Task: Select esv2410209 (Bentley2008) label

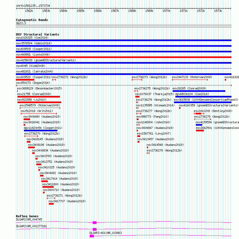Action: [x=213, y=111]
